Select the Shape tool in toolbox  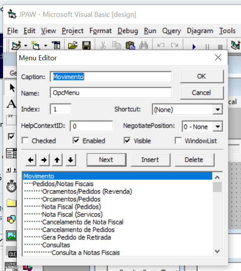11,219
